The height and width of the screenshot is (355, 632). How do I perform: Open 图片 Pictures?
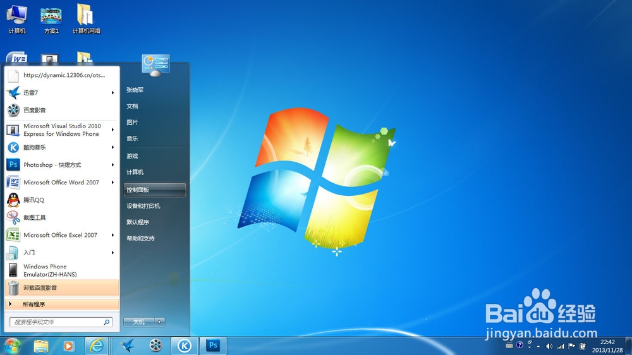[132, 123]
